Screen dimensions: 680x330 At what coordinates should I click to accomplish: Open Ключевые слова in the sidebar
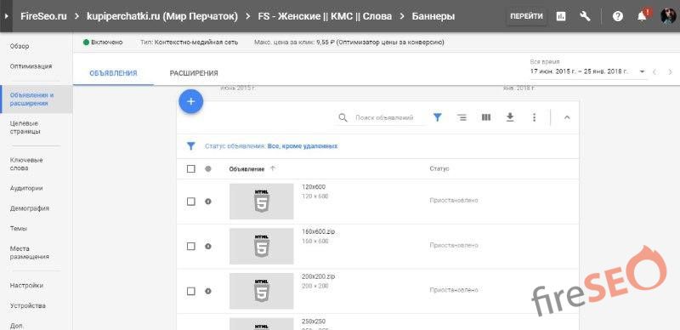point(26,163)
